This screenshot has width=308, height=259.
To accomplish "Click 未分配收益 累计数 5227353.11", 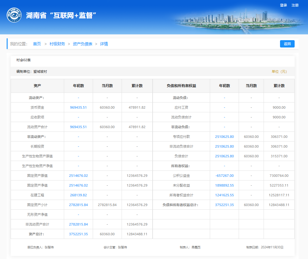I will point(279,185).
